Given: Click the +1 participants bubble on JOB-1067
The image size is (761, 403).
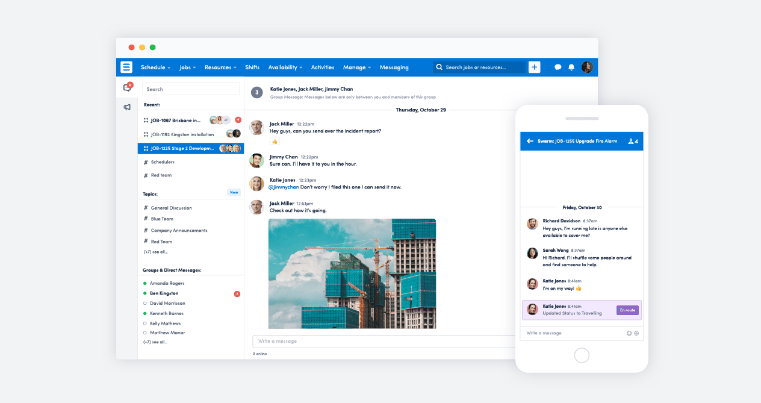Looking at the screenshot, I should [x=226, y=120].
